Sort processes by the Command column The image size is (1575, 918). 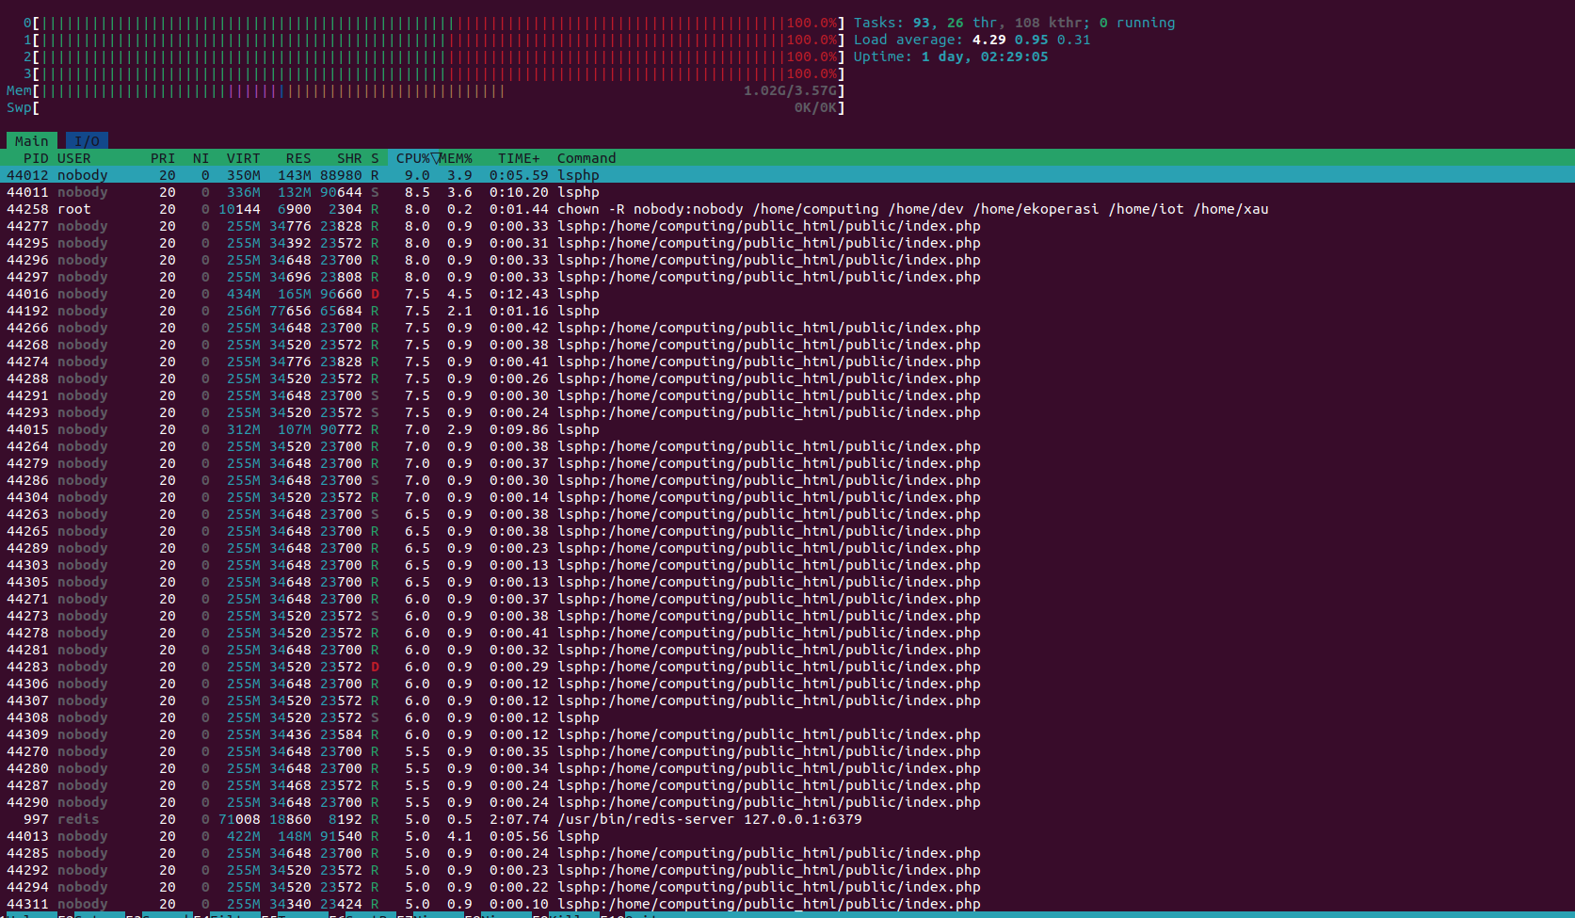point(586,157)
